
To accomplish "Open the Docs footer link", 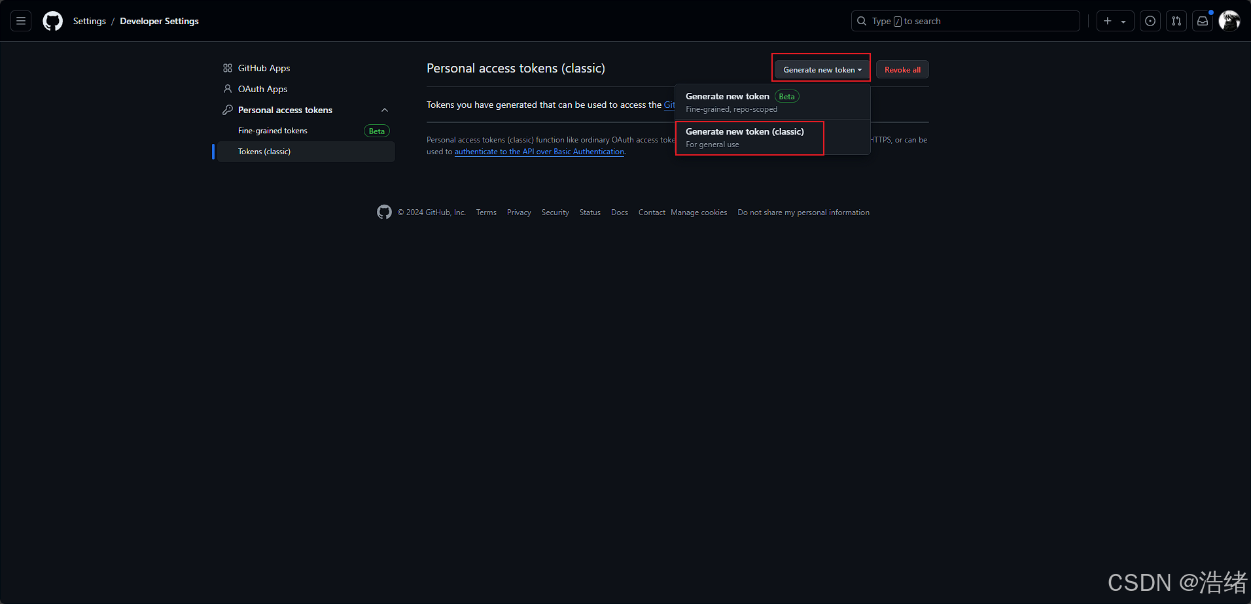I will (x=619, y=212).
